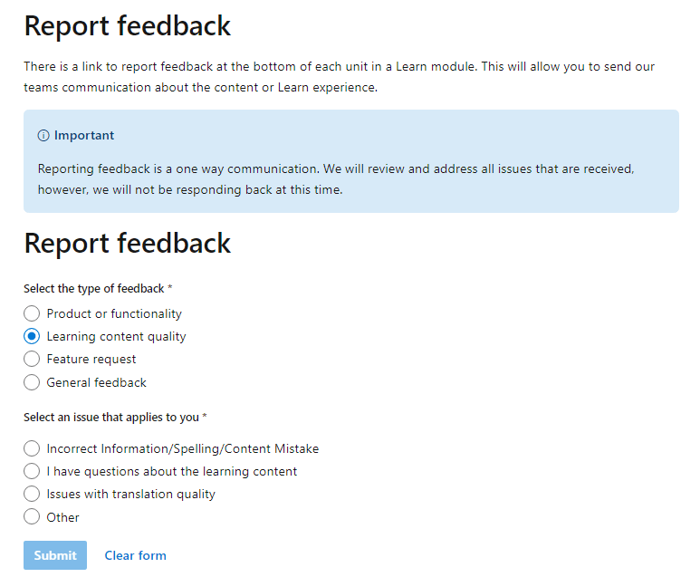
Task: Submit the feedback form
Action: [x=55, y=555]
